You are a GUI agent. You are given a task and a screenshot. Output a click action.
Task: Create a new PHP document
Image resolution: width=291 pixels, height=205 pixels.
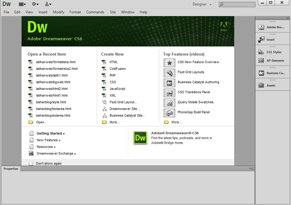point(112,75)
